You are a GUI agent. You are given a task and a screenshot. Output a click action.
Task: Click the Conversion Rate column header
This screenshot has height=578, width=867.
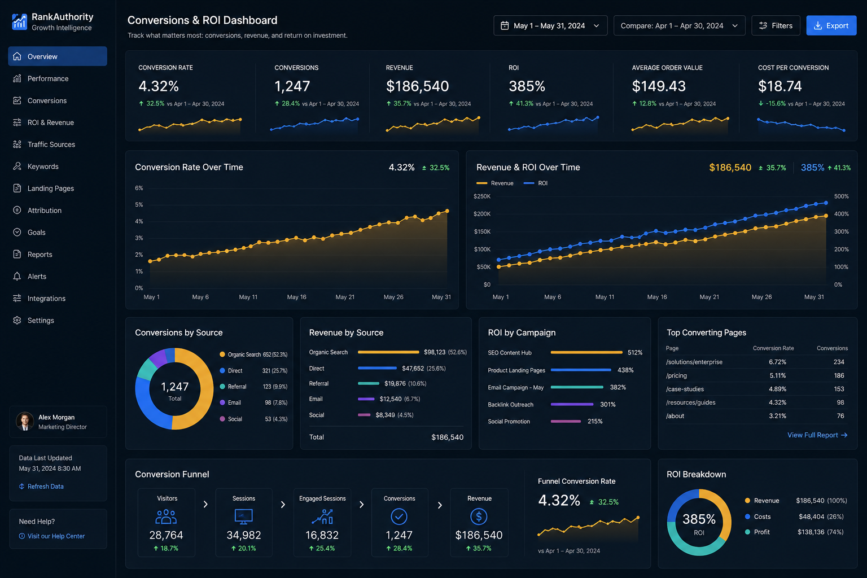pyautogui.click(x=773, y=348)
